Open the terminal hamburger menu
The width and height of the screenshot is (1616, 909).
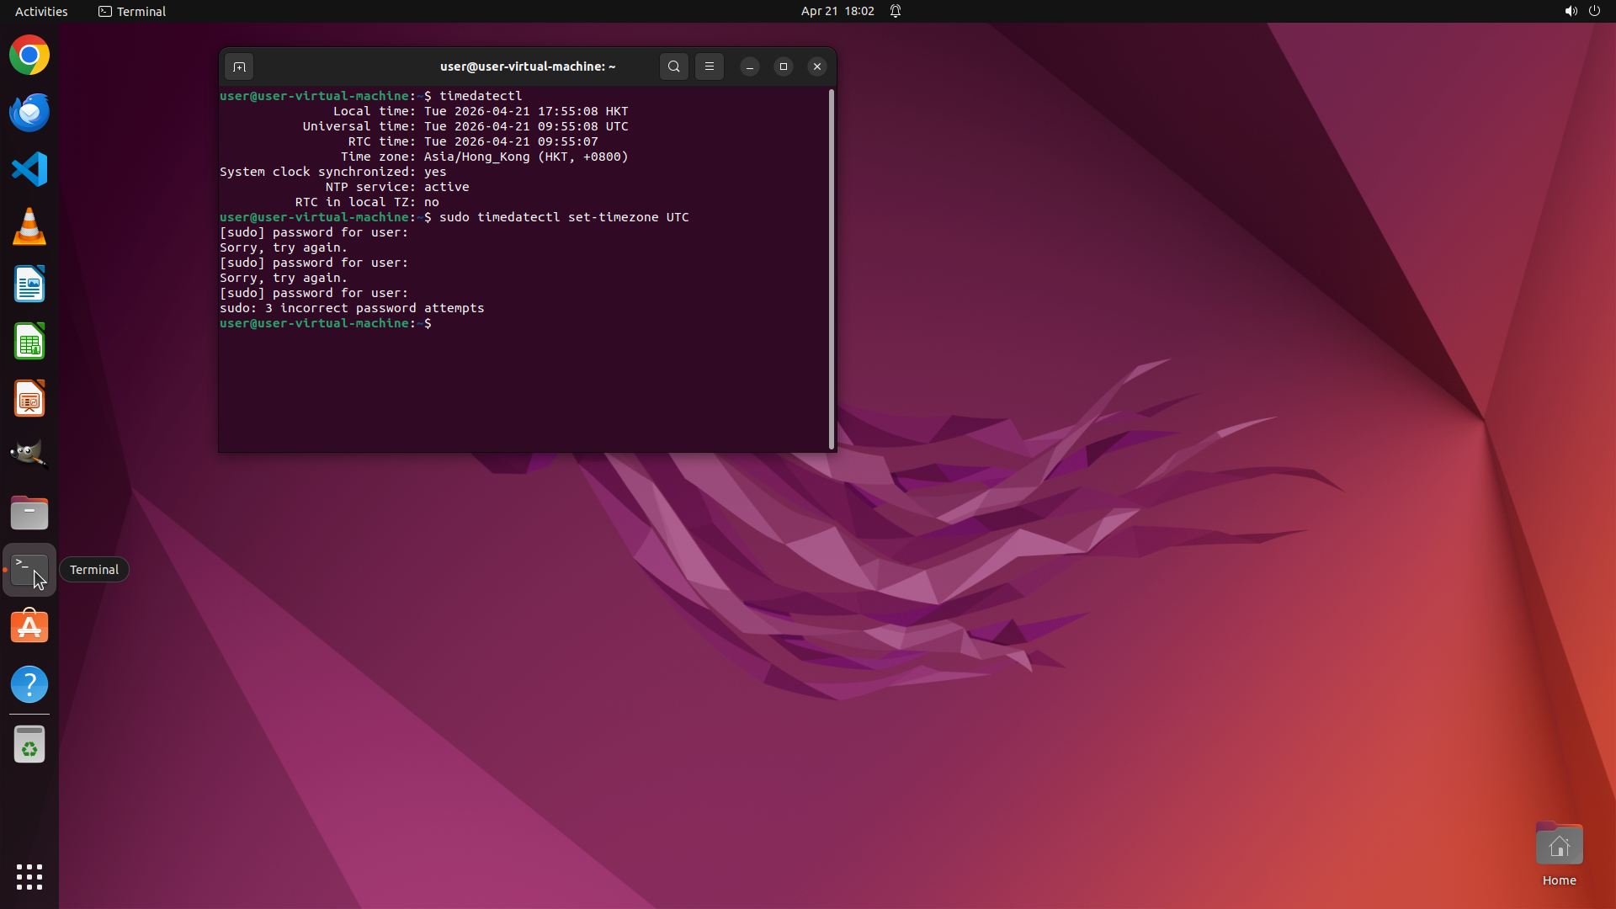coord(710,66)
